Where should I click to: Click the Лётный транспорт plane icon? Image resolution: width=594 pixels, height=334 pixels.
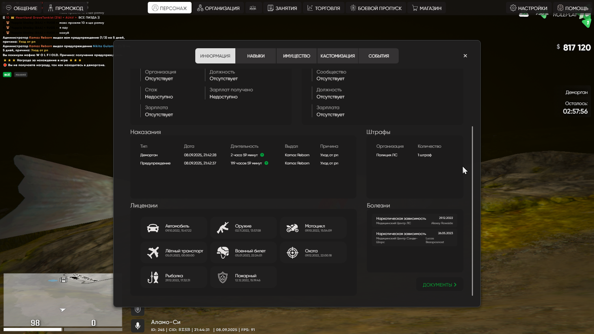pyautogui.click(x=153, y=253)
